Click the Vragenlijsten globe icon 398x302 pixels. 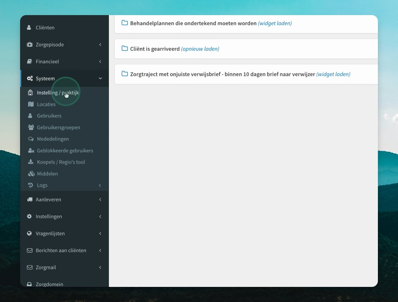29,233
